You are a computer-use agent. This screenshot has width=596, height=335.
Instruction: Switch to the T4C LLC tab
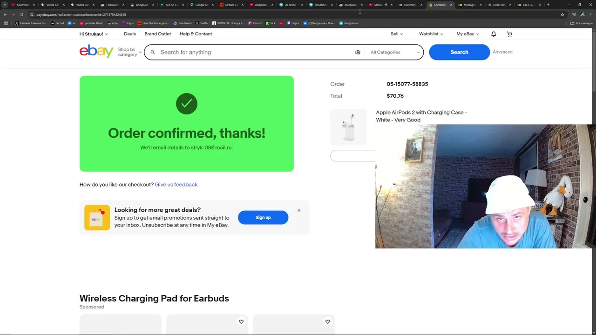[528, 5]
